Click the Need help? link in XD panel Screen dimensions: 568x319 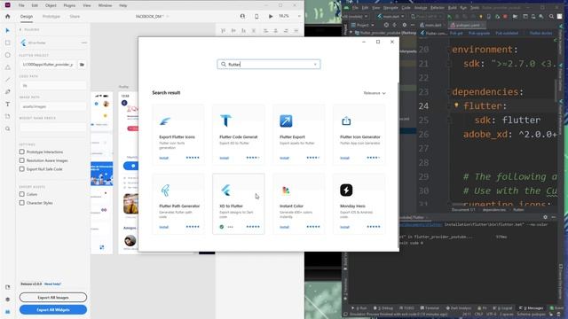(x=52, y=284)
